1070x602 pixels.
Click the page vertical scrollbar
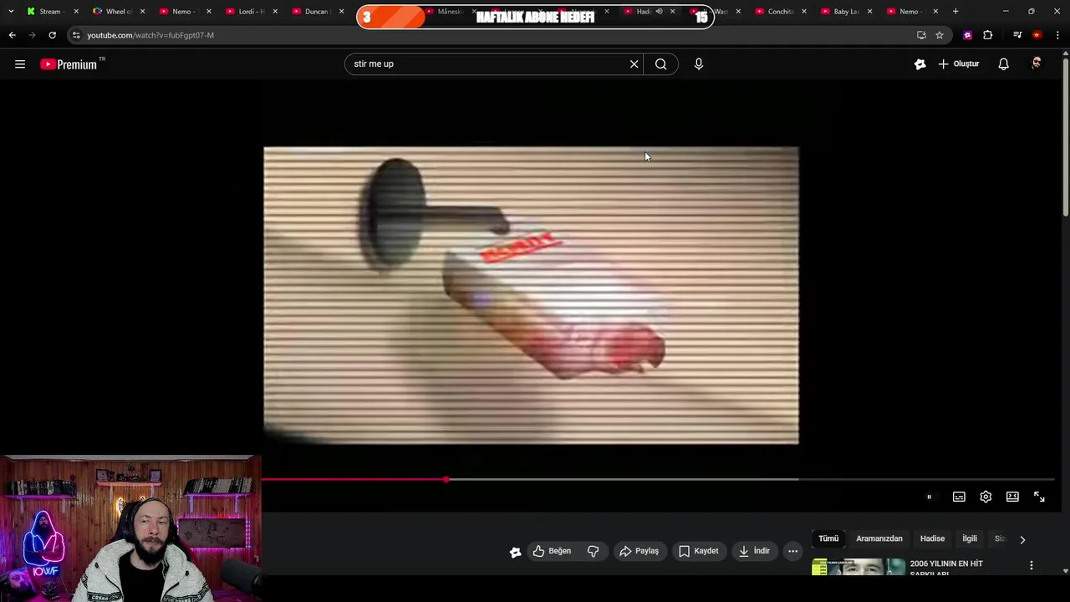tap(1065, 138)
